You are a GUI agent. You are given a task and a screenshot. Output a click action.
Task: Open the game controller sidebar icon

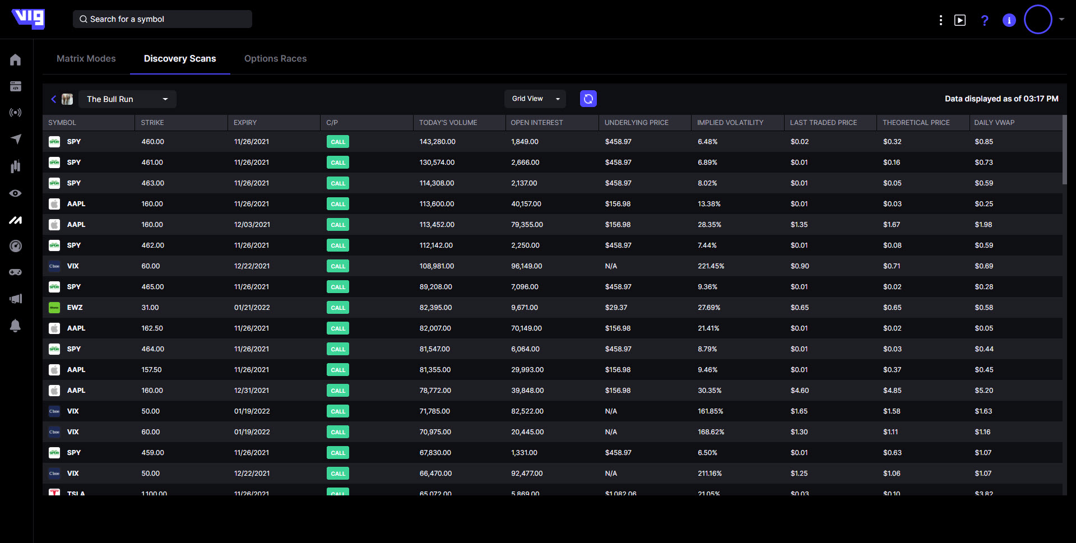[16, 272]
